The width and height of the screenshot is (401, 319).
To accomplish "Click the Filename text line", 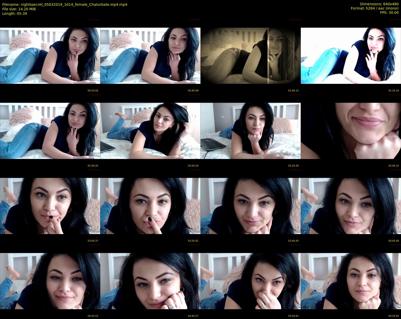I will click(65, 5).
